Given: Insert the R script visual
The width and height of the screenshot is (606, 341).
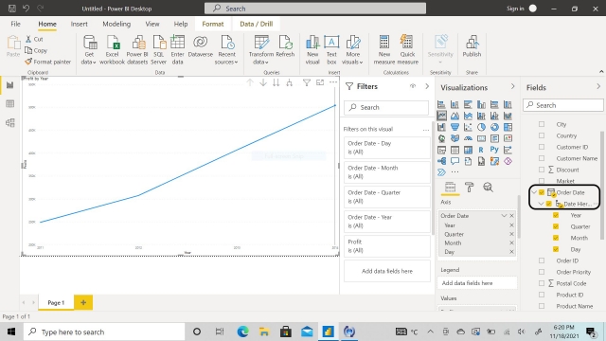Looking at the screenshot, I should 481,150.
